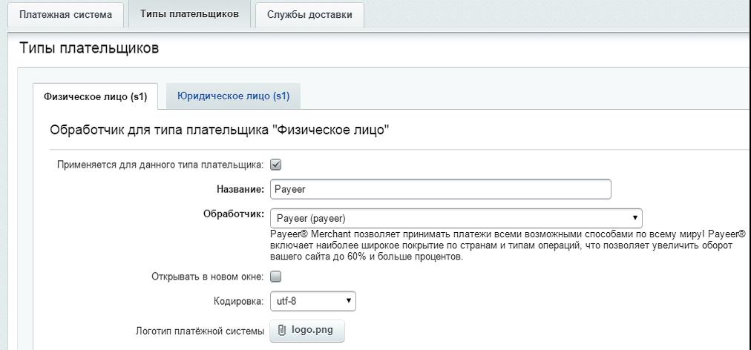751x350 pixels.
Task: Switch to Юридическое лицо (s1) tab
Action: click(x=234, y=96)
